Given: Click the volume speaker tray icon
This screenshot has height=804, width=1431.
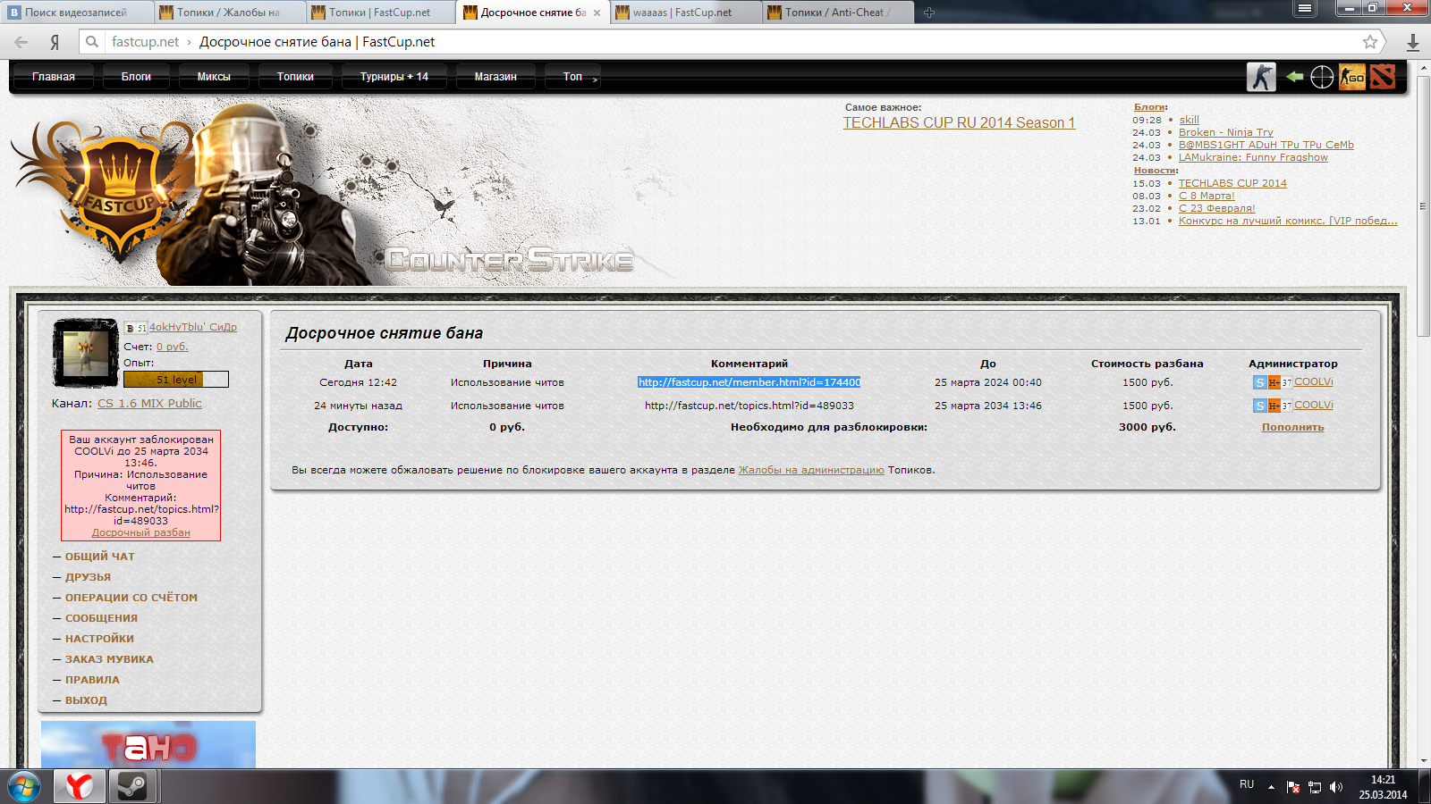Looking at the screenshot, I should click(1336, 787).
